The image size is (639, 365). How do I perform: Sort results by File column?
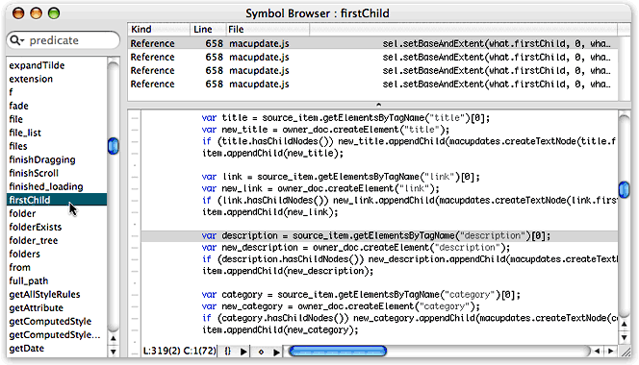coord(268,30)
